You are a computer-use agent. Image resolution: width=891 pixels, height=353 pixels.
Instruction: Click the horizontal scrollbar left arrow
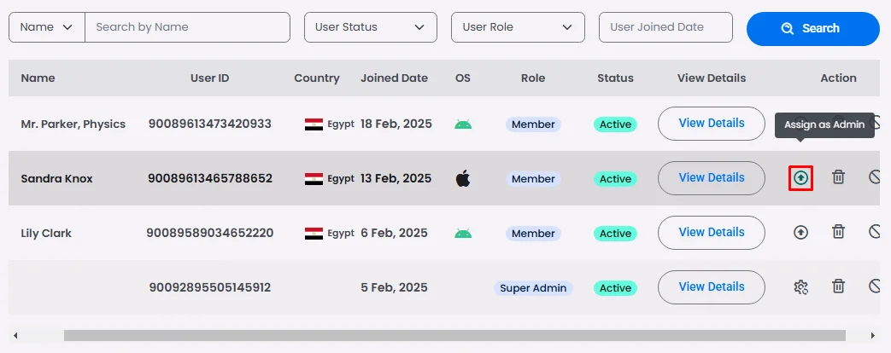click(x=15, y=335)
